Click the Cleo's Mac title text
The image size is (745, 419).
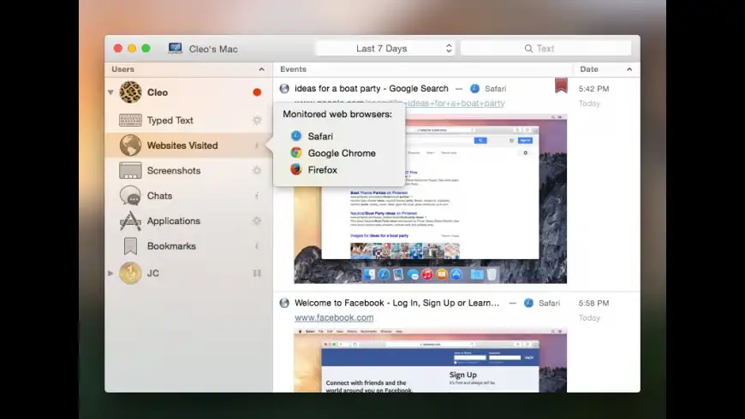(x=213, y=49)
